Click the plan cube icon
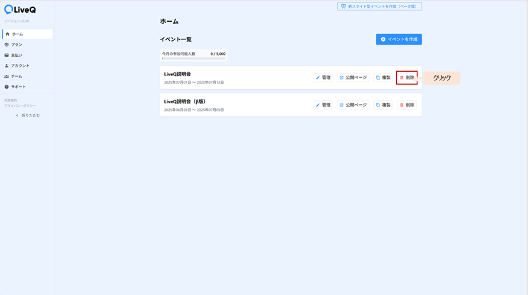 pyautogui.click(x=7, y=45)
